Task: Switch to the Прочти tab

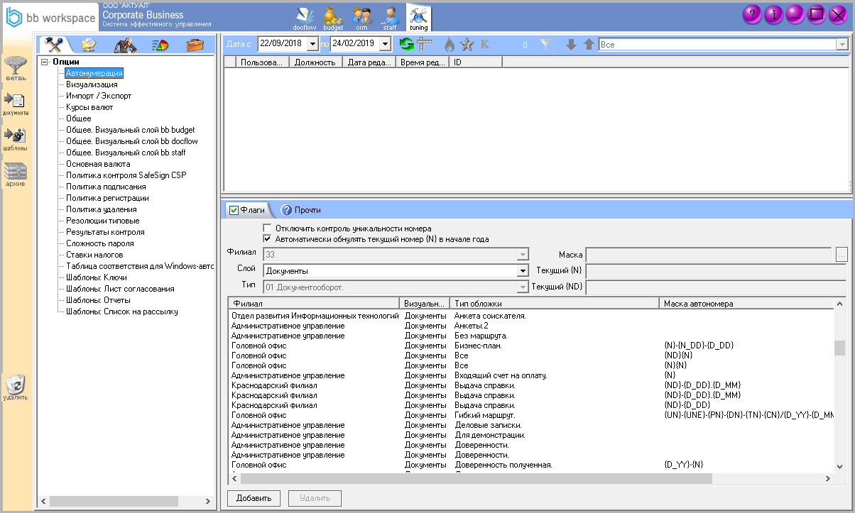Action: click(x=300, y=210)
